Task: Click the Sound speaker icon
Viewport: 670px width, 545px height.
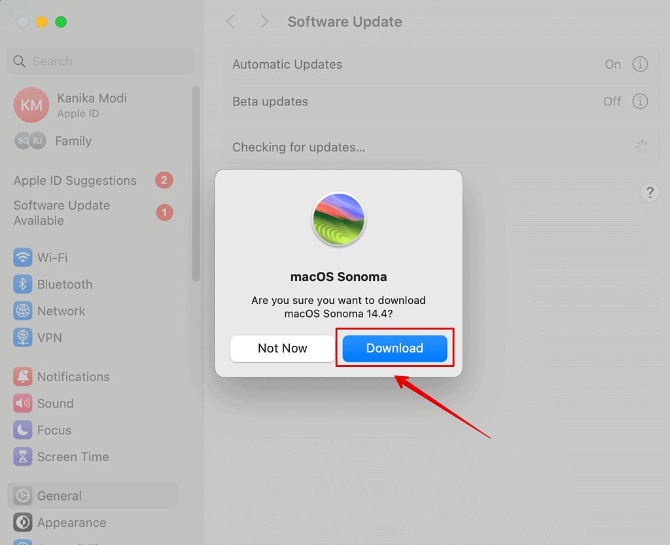Action: click(x=23, y=404)
